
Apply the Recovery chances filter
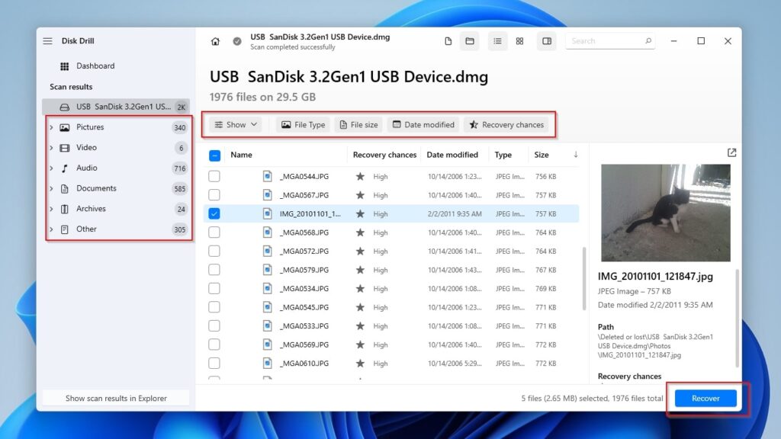pos(507,124)
